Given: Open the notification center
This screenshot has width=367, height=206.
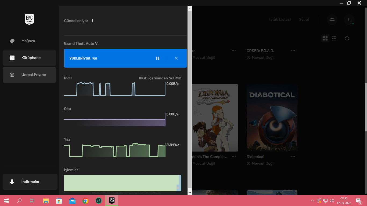Looking at the screenshot, I should [358, 201].
